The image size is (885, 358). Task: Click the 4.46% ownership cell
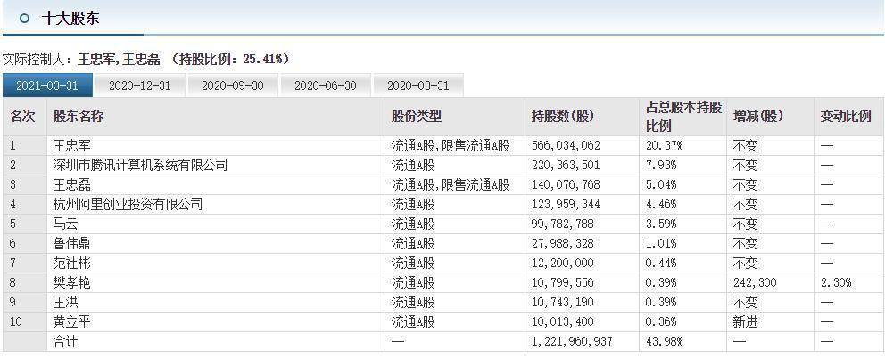tap(661, 204)
